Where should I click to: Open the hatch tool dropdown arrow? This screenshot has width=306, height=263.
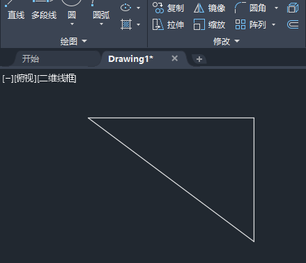[139, 24]
